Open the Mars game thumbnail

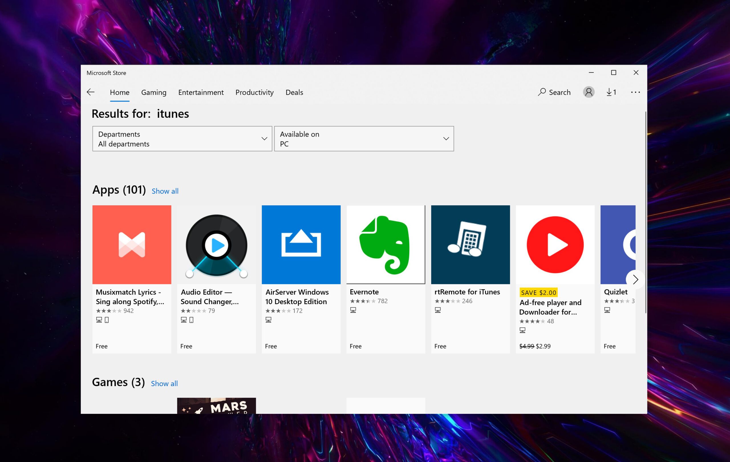coord(216,406)
